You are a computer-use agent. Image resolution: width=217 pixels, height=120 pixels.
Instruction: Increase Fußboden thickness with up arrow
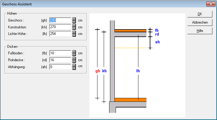tap(74, 52)
